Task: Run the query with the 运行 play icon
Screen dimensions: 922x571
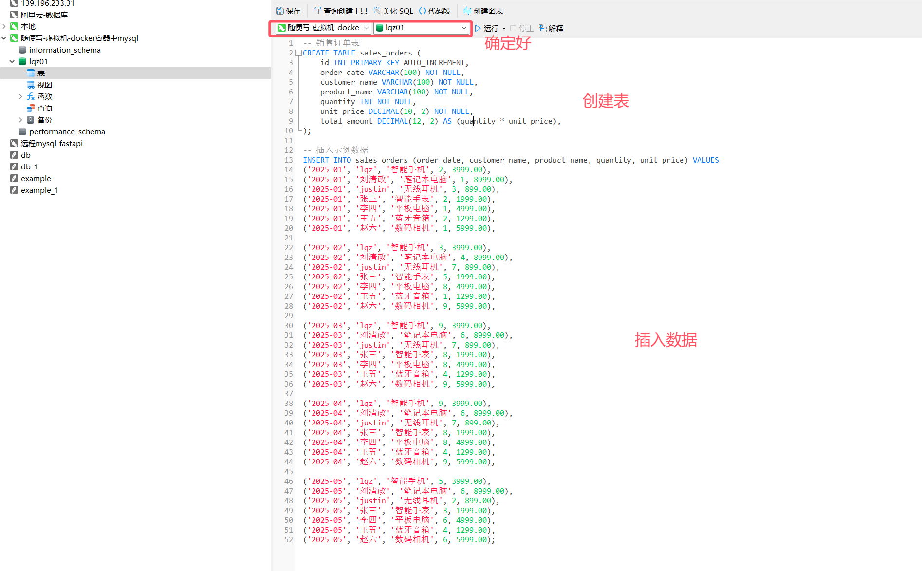Action: (478, 28)
